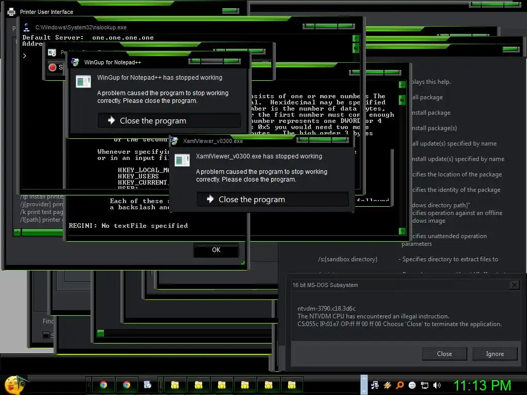This screenshot has width=527, height=395.
Task: Click OK in the REGINI message dialog
Action: (x=216, y=250)
